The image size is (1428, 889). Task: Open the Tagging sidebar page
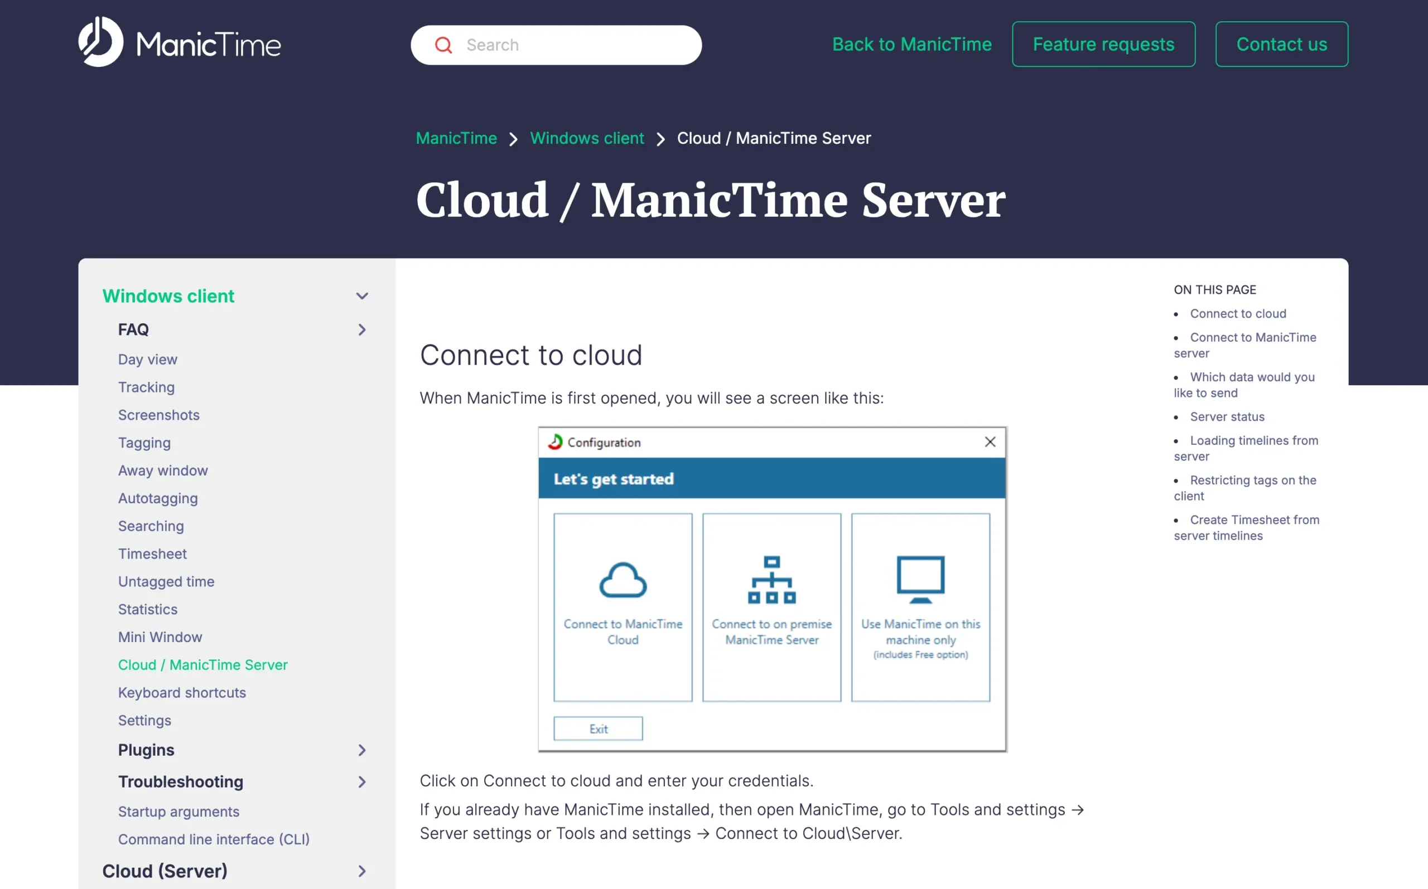[144, 443]
